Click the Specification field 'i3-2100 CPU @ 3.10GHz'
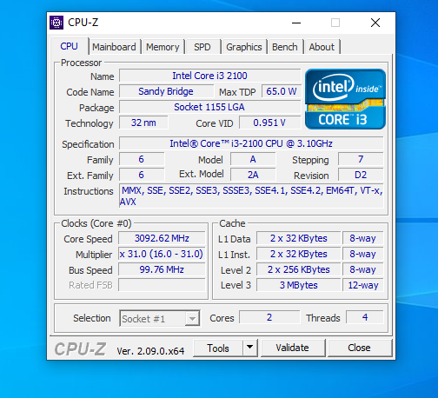The image size is (438, 398). coord(251,143)
